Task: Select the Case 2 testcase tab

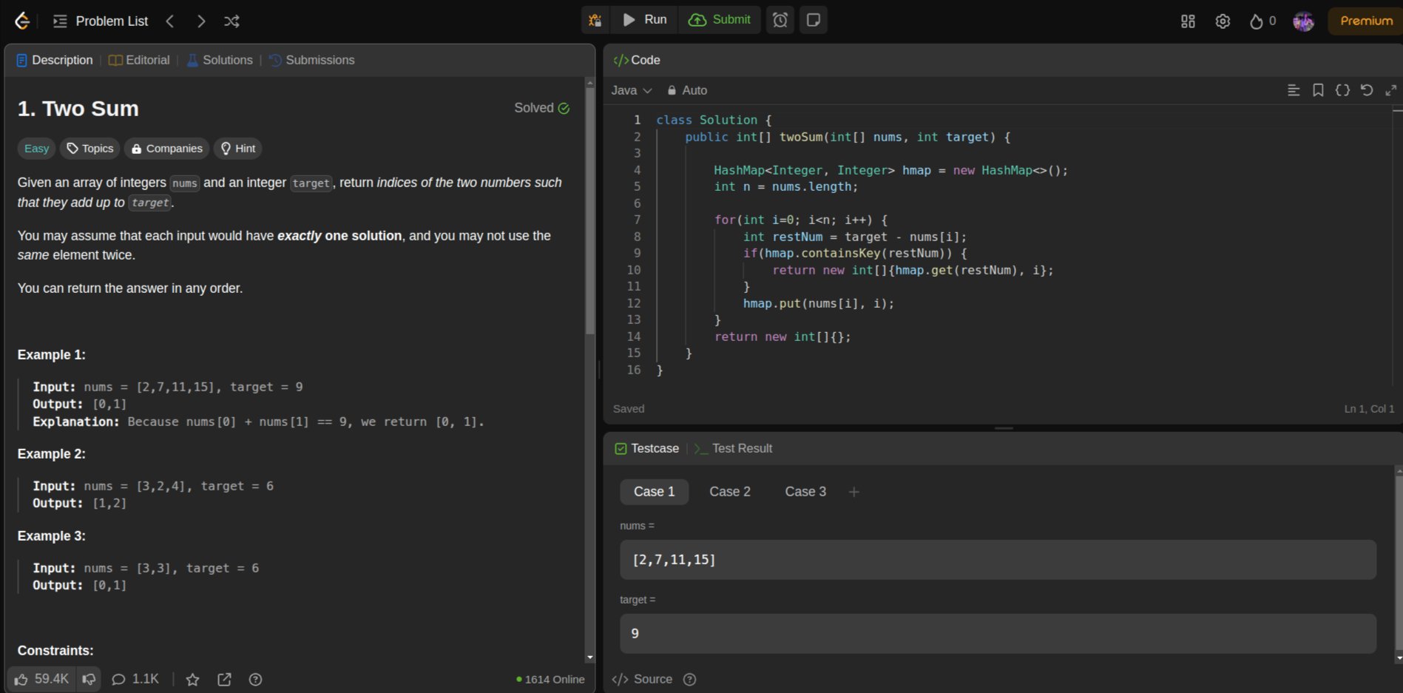Action: point(729,492)
